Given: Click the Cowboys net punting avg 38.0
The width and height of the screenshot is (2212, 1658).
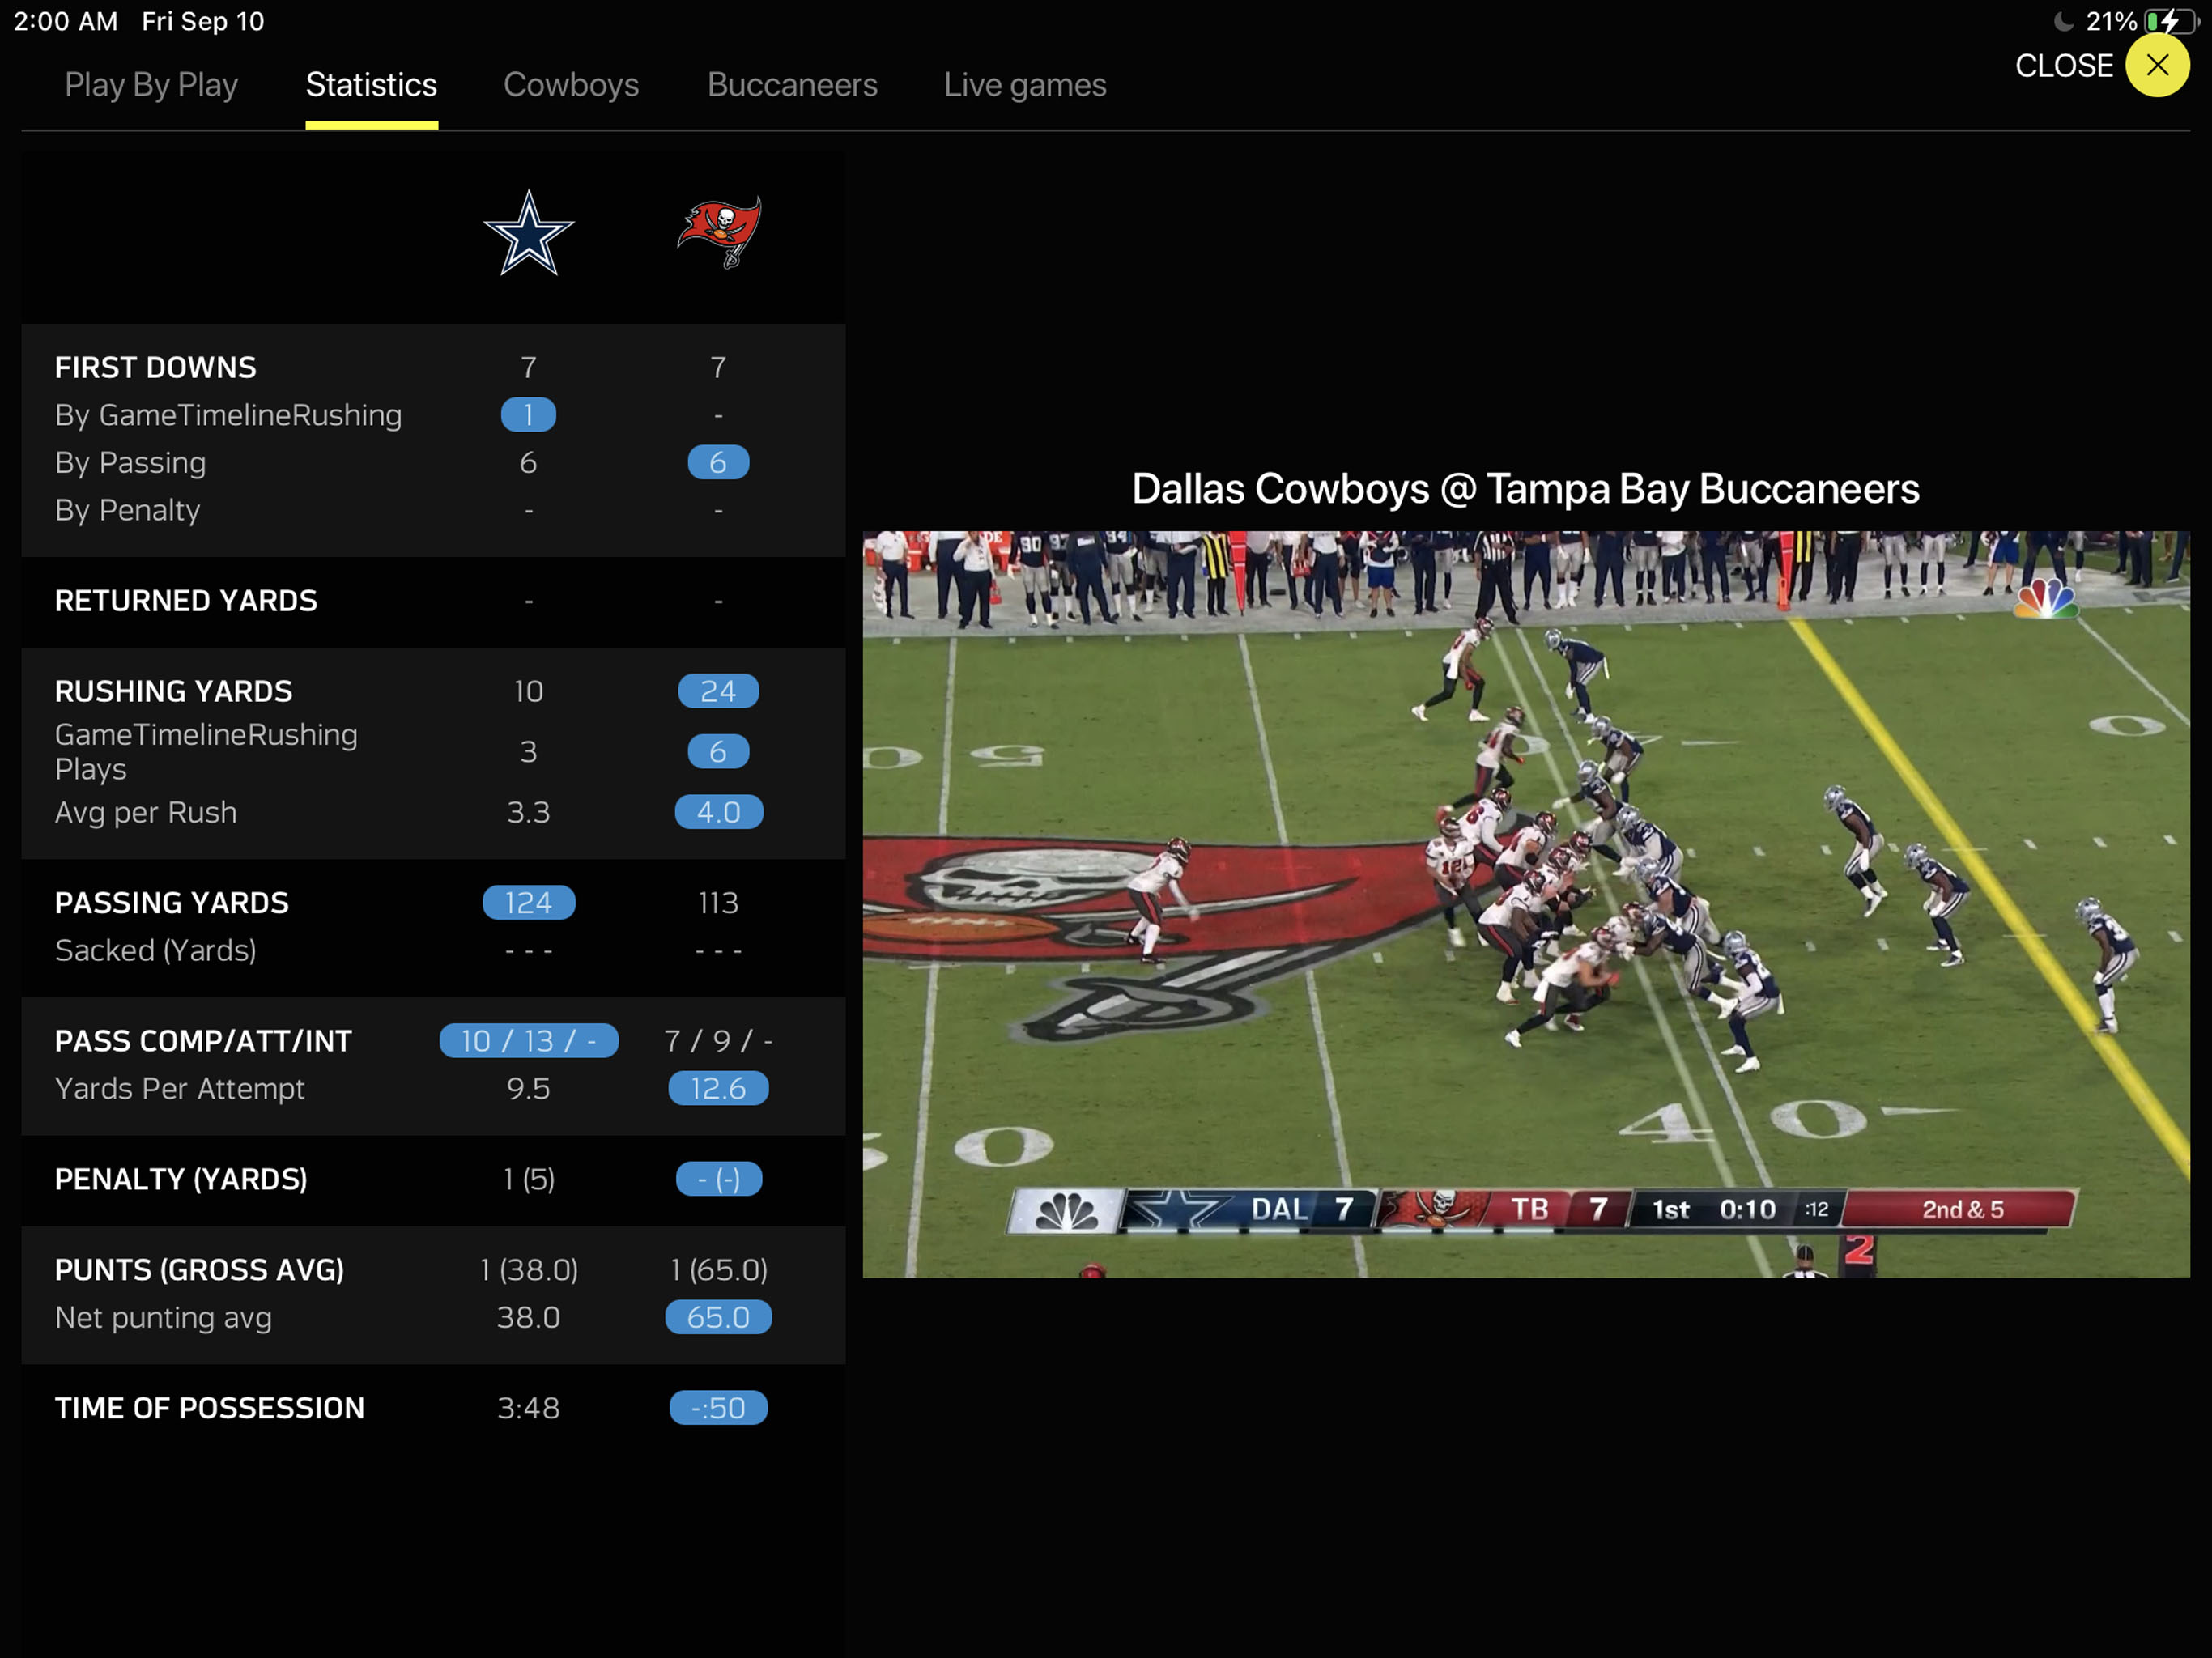Looking at the screenshot, I should (528, 1317).
